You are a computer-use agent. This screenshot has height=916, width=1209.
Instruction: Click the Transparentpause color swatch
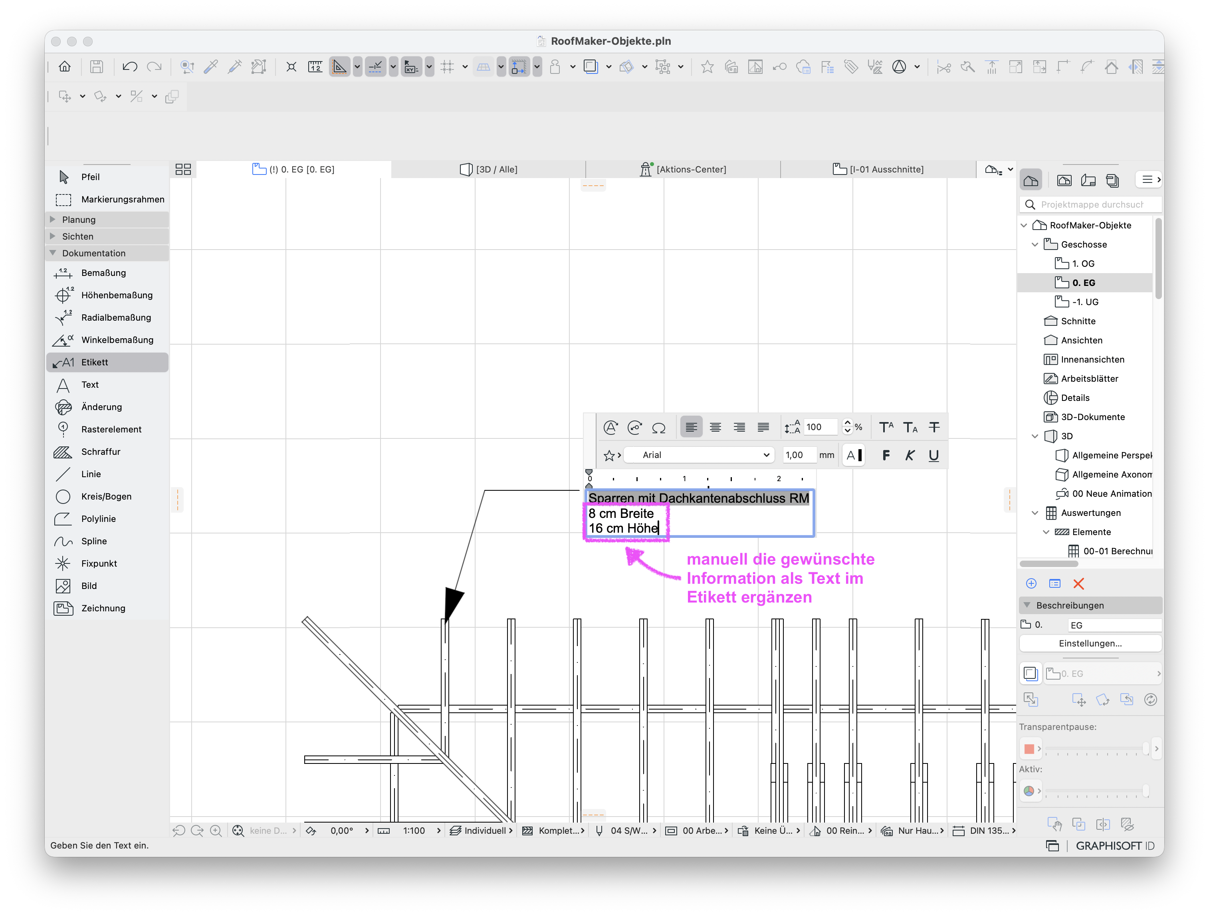click(x=1029, y=749)
